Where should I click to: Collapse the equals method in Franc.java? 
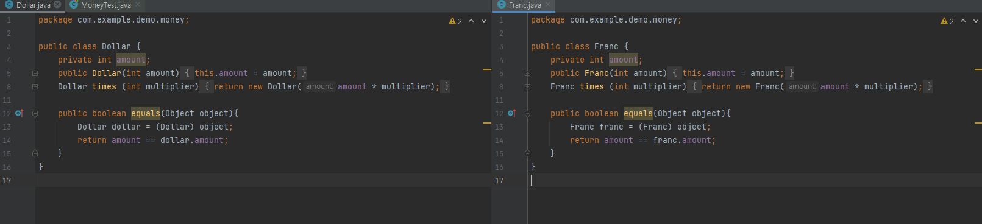(x=527, y=113)
